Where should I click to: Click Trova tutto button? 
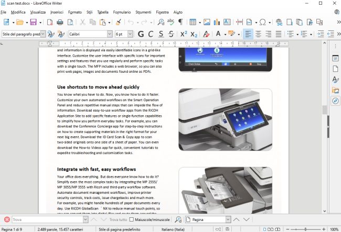118,219
